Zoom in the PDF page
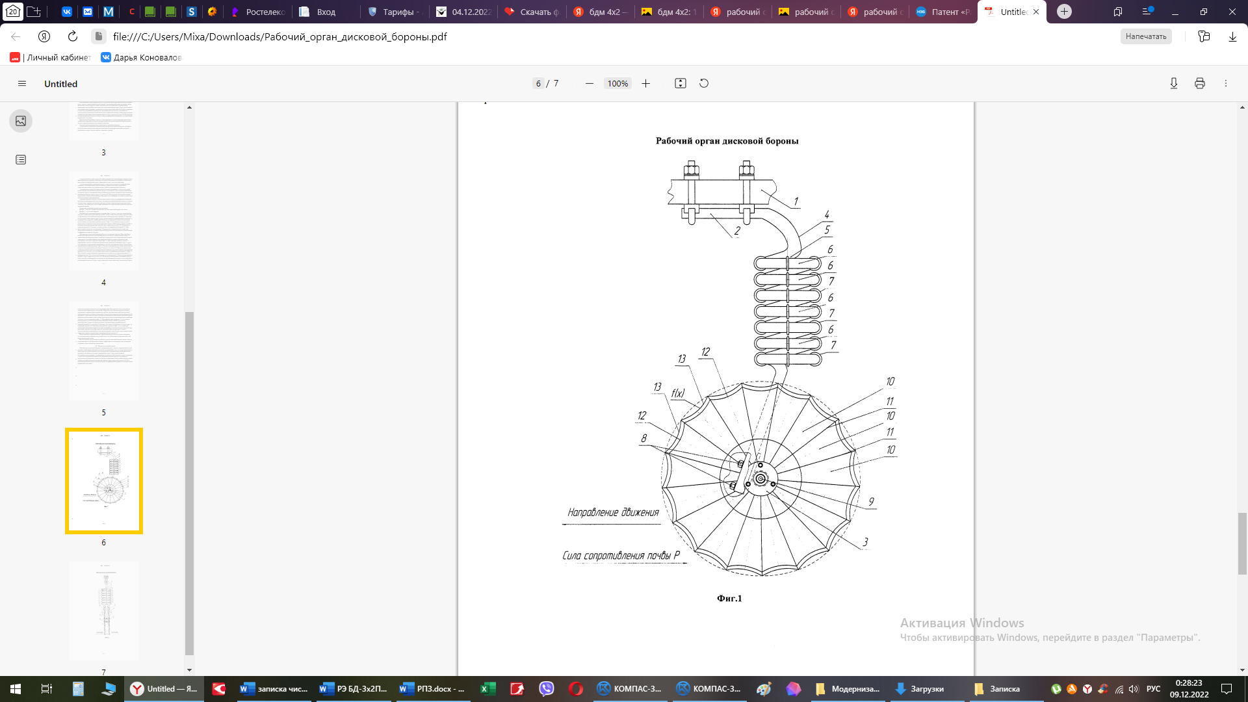 click(x=645, y=84)
